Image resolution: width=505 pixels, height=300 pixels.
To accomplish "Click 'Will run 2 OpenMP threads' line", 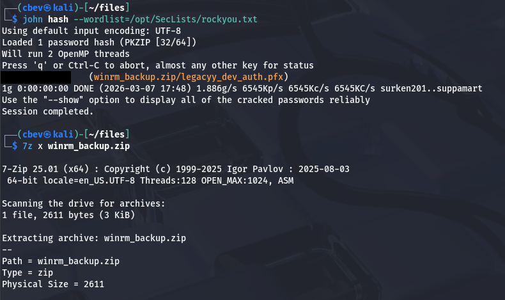I will click(x=66, y=54).
